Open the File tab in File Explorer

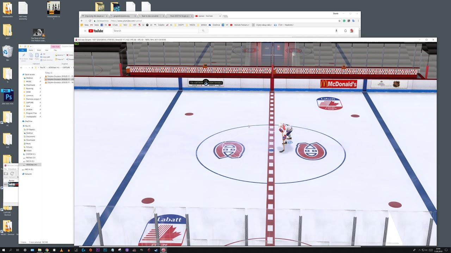(x=23, y=50)
